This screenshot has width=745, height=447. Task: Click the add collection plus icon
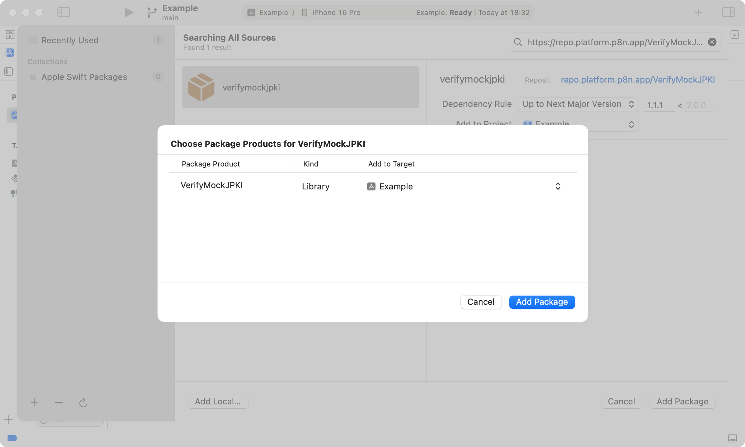tap(34, 402)
